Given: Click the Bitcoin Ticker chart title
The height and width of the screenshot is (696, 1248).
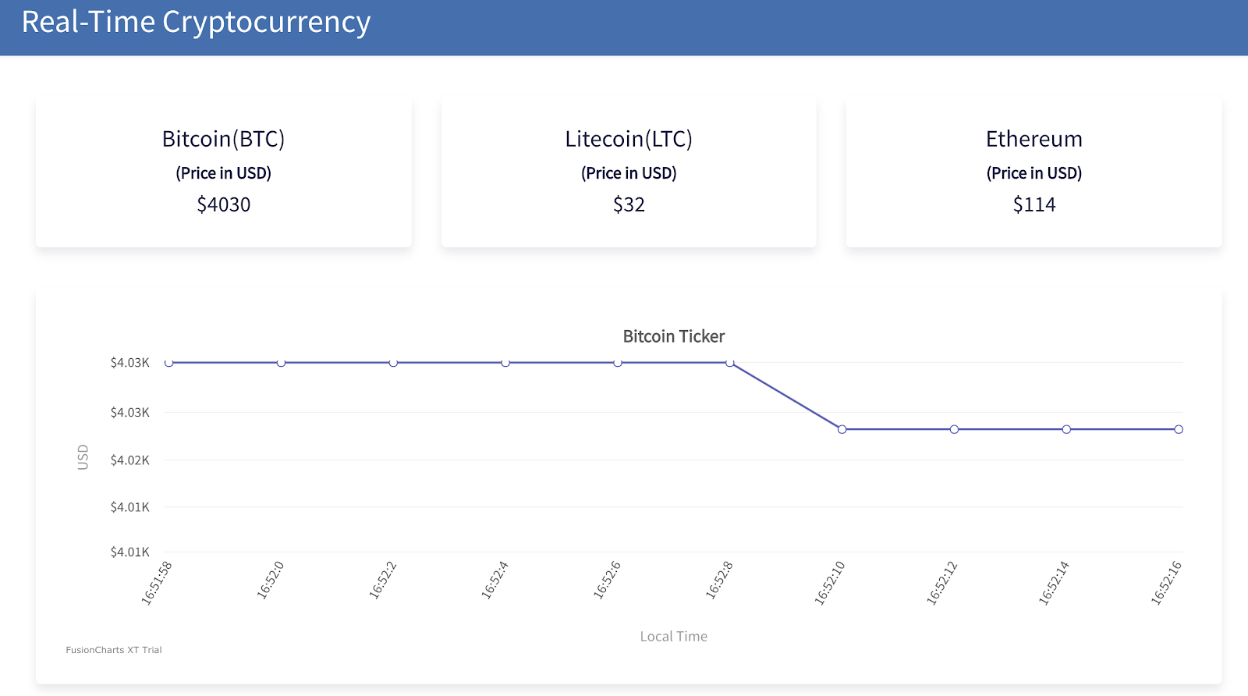Looking at the screenshot, I should 673,336.
